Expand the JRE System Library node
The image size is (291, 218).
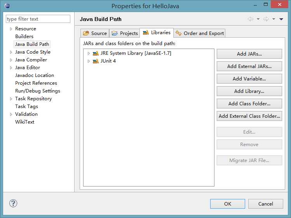point(89,53)
